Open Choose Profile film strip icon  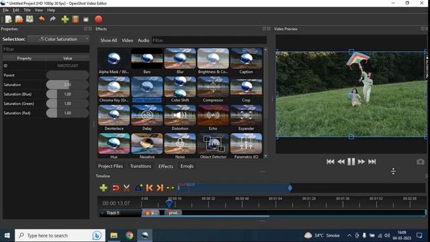pos(75,19)
